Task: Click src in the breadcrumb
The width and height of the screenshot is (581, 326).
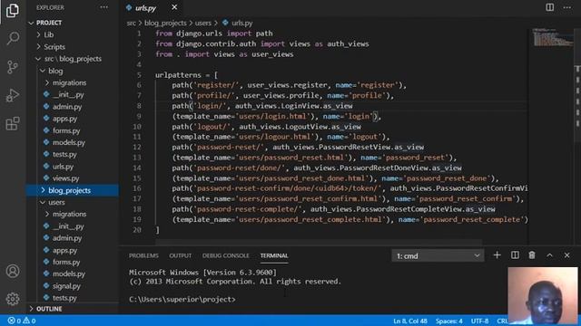Action: [x=131, y=23]
